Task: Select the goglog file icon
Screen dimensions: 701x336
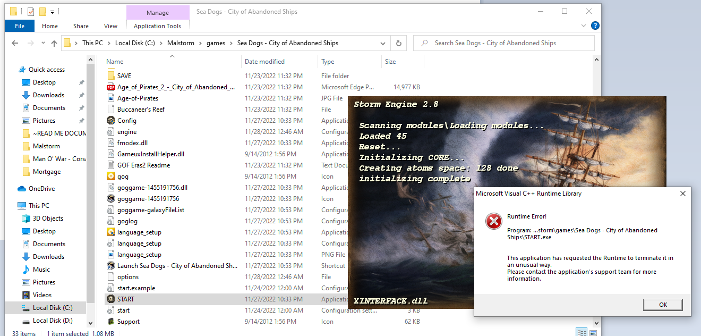Action: [111, 221]
